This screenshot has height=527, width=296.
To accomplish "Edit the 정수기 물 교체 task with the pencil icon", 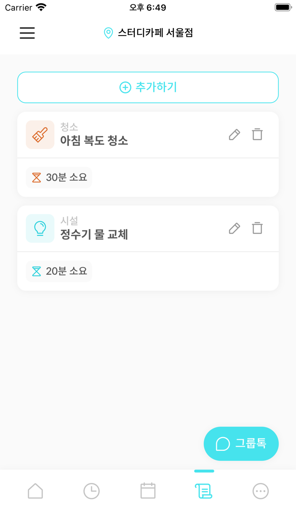I will [x=234, y=228].
